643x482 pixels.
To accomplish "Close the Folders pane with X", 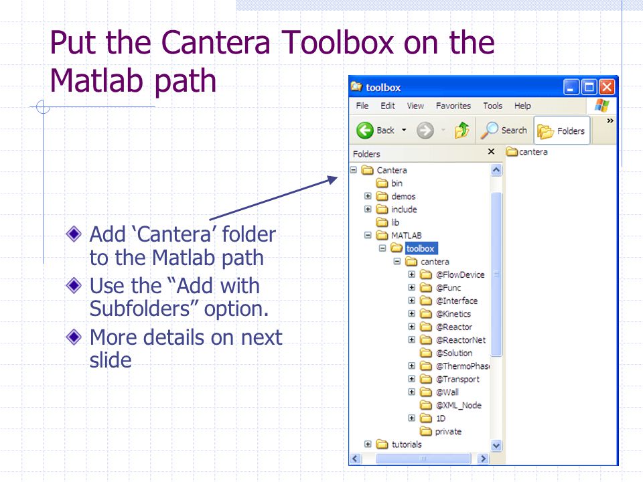I will [x=491, y=152].
